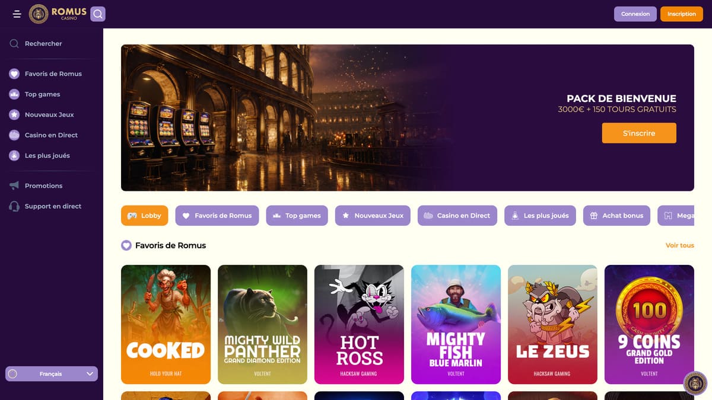This screenshot has width=712, height=400.
Task: Open the Casino en Direct category tab
Action: tap(457, 216)
